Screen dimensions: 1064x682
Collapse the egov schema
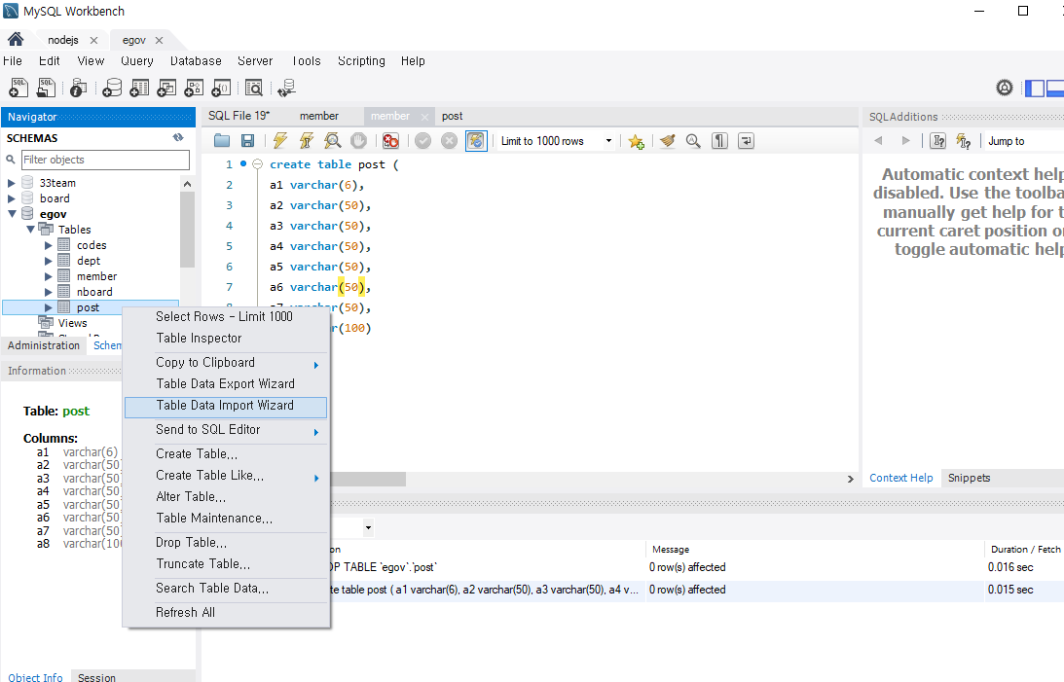tap(12, 213)
